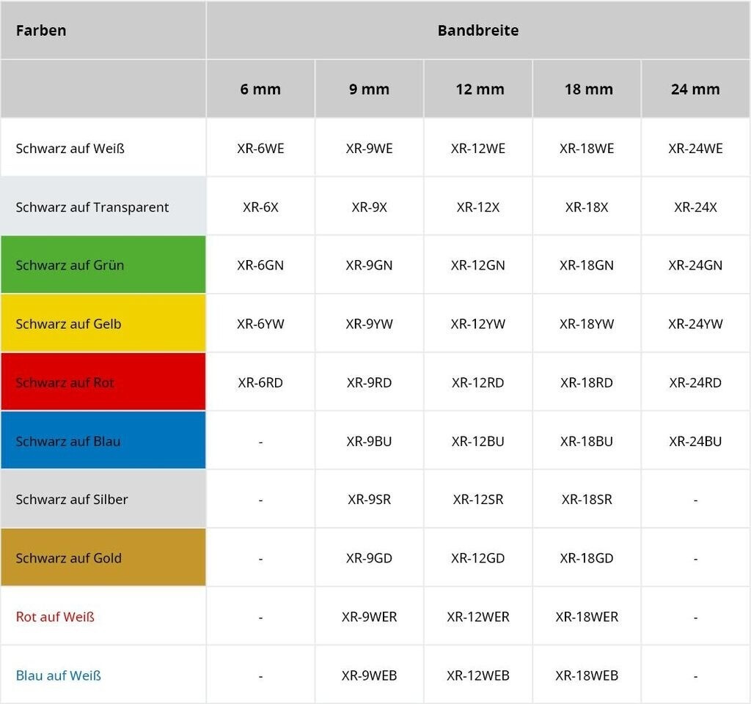
Task: Click the green Schwarz auf Grün swatch
Action: point(103,264)
